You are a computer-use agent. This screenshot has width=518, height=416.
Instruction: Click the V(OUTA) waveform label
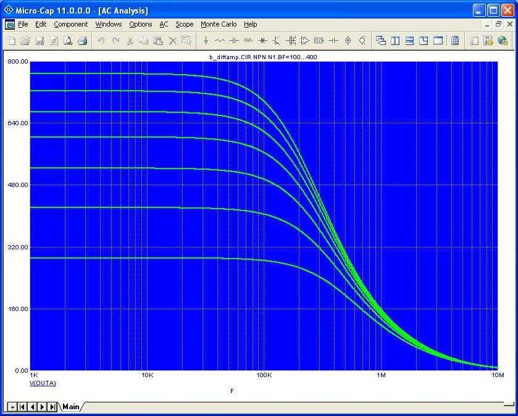tap(42, 383)
